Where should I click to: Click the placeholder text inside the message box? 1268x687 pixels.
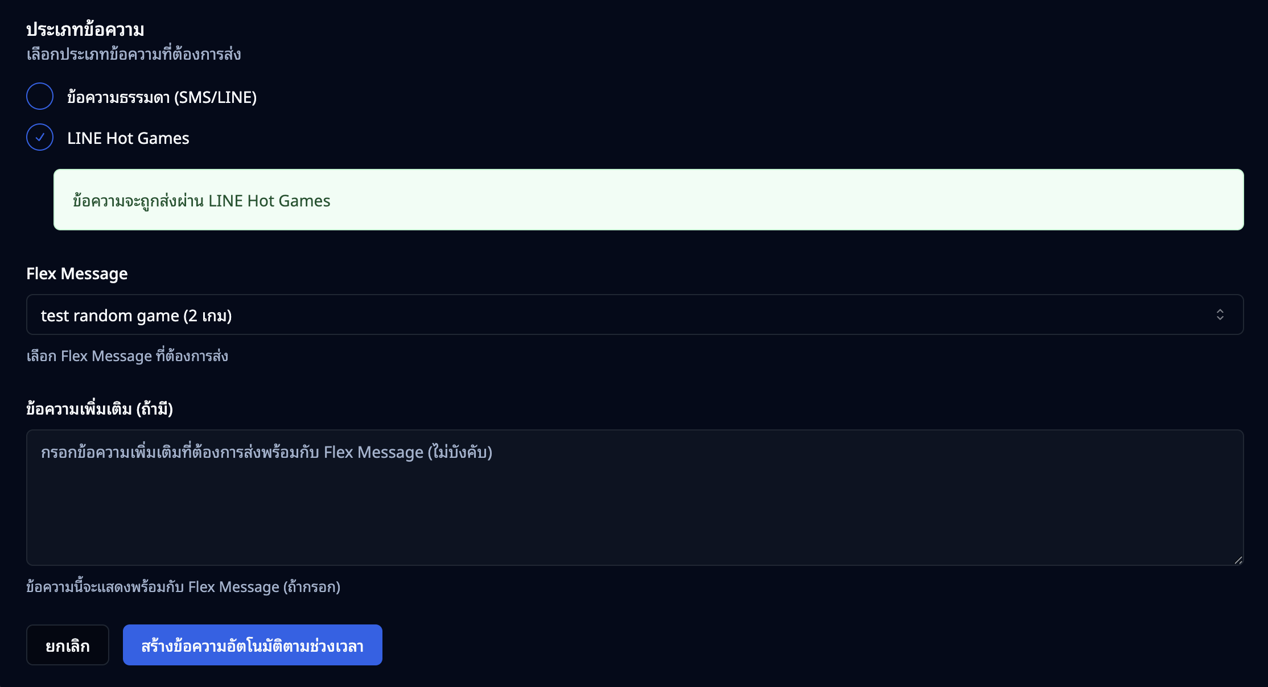(266, 452)
